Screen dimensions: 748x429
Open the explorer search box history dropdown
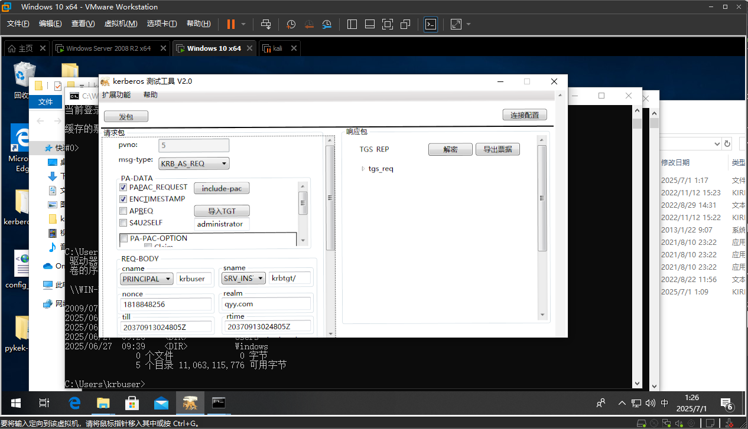pos(717,143)
